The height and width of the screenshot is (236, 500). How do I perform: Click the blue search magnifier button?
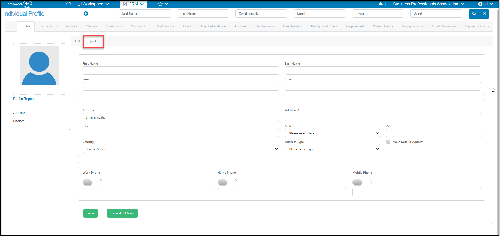tap(474, 14)
